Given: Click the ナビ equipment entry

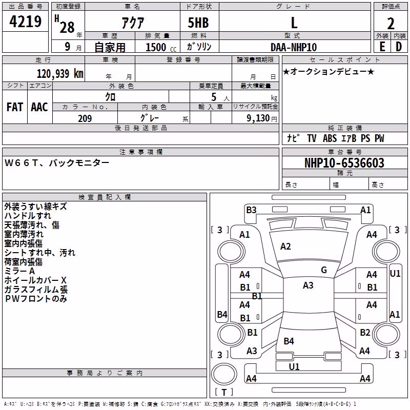Looking at the screenshot, I should point(294,138).
